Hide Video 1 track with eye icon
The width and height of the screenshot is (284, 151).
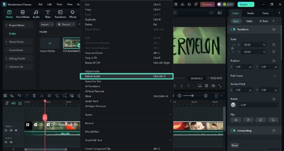(x=16, y=130)
